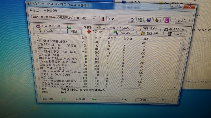
Task: Click the copy text to clipboard icon
Action: pyautogui.click(x=131, y=20)
